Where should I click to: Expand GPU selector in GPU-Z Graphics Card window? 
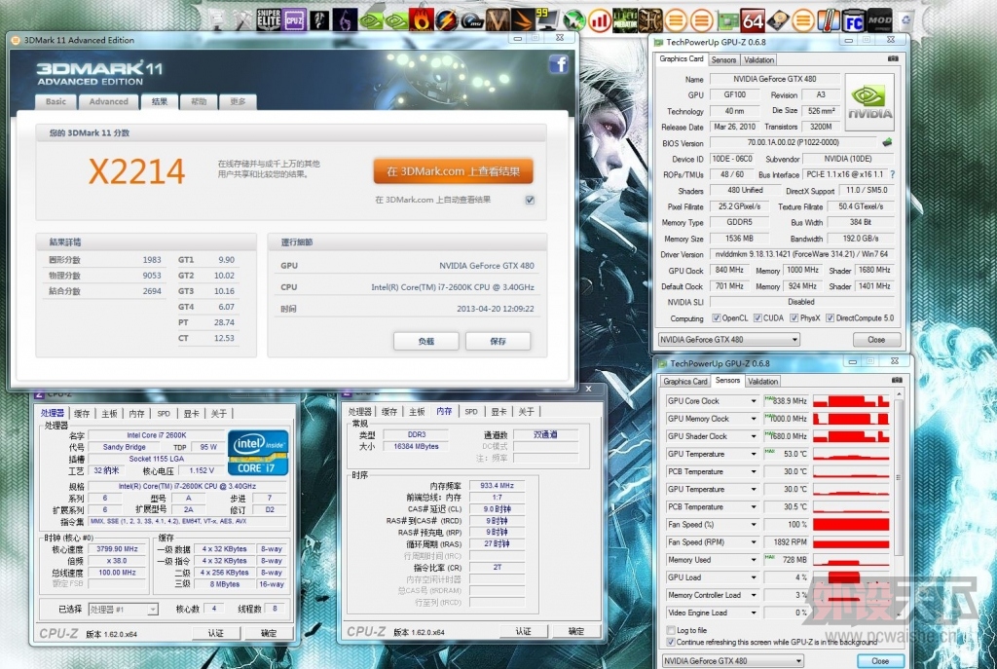pos(794,340)
